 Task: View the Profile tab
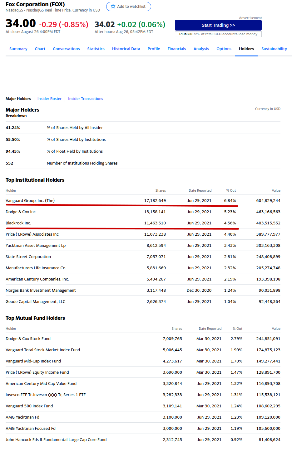click(x=154, y=49)
